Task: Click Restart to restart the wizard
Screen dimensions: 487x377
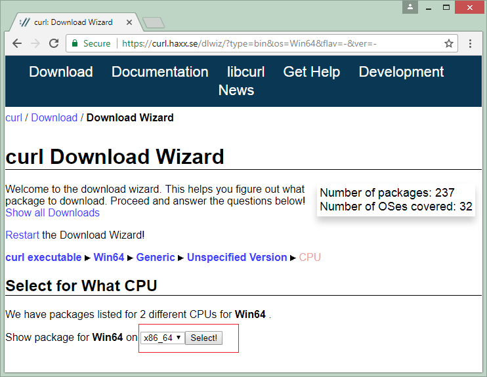Action: pos(22,235)
